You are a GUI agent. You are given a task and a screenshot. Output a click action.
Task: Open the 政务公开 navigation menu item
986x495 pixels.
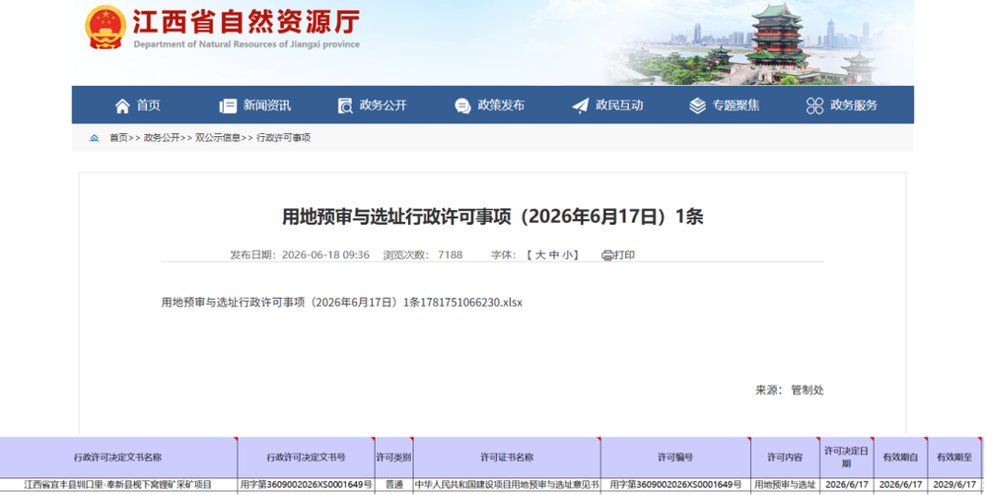tap(383, 106)
